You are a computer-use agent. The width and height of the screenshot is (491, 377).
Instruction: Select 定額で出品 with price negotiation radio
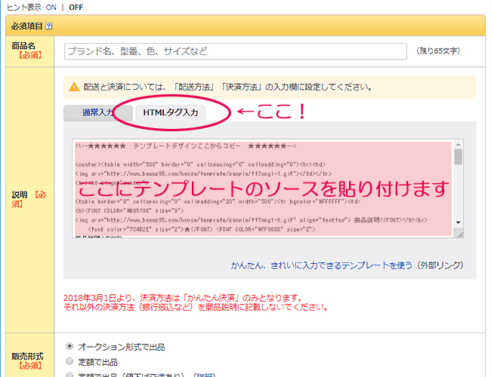click(x=70, y=375)
